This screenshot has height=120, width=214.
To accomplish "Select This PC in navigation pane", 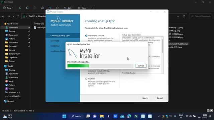I will 10,66.
